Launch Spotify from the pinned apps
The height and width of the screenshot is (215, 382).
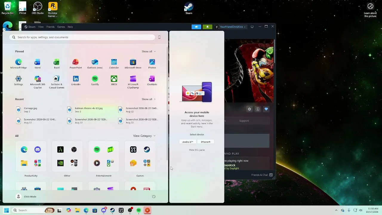pos(95,81)
